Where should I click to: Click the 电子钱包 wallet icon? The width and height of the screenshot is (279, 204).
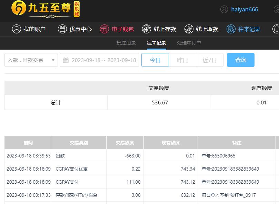[104, 29]
